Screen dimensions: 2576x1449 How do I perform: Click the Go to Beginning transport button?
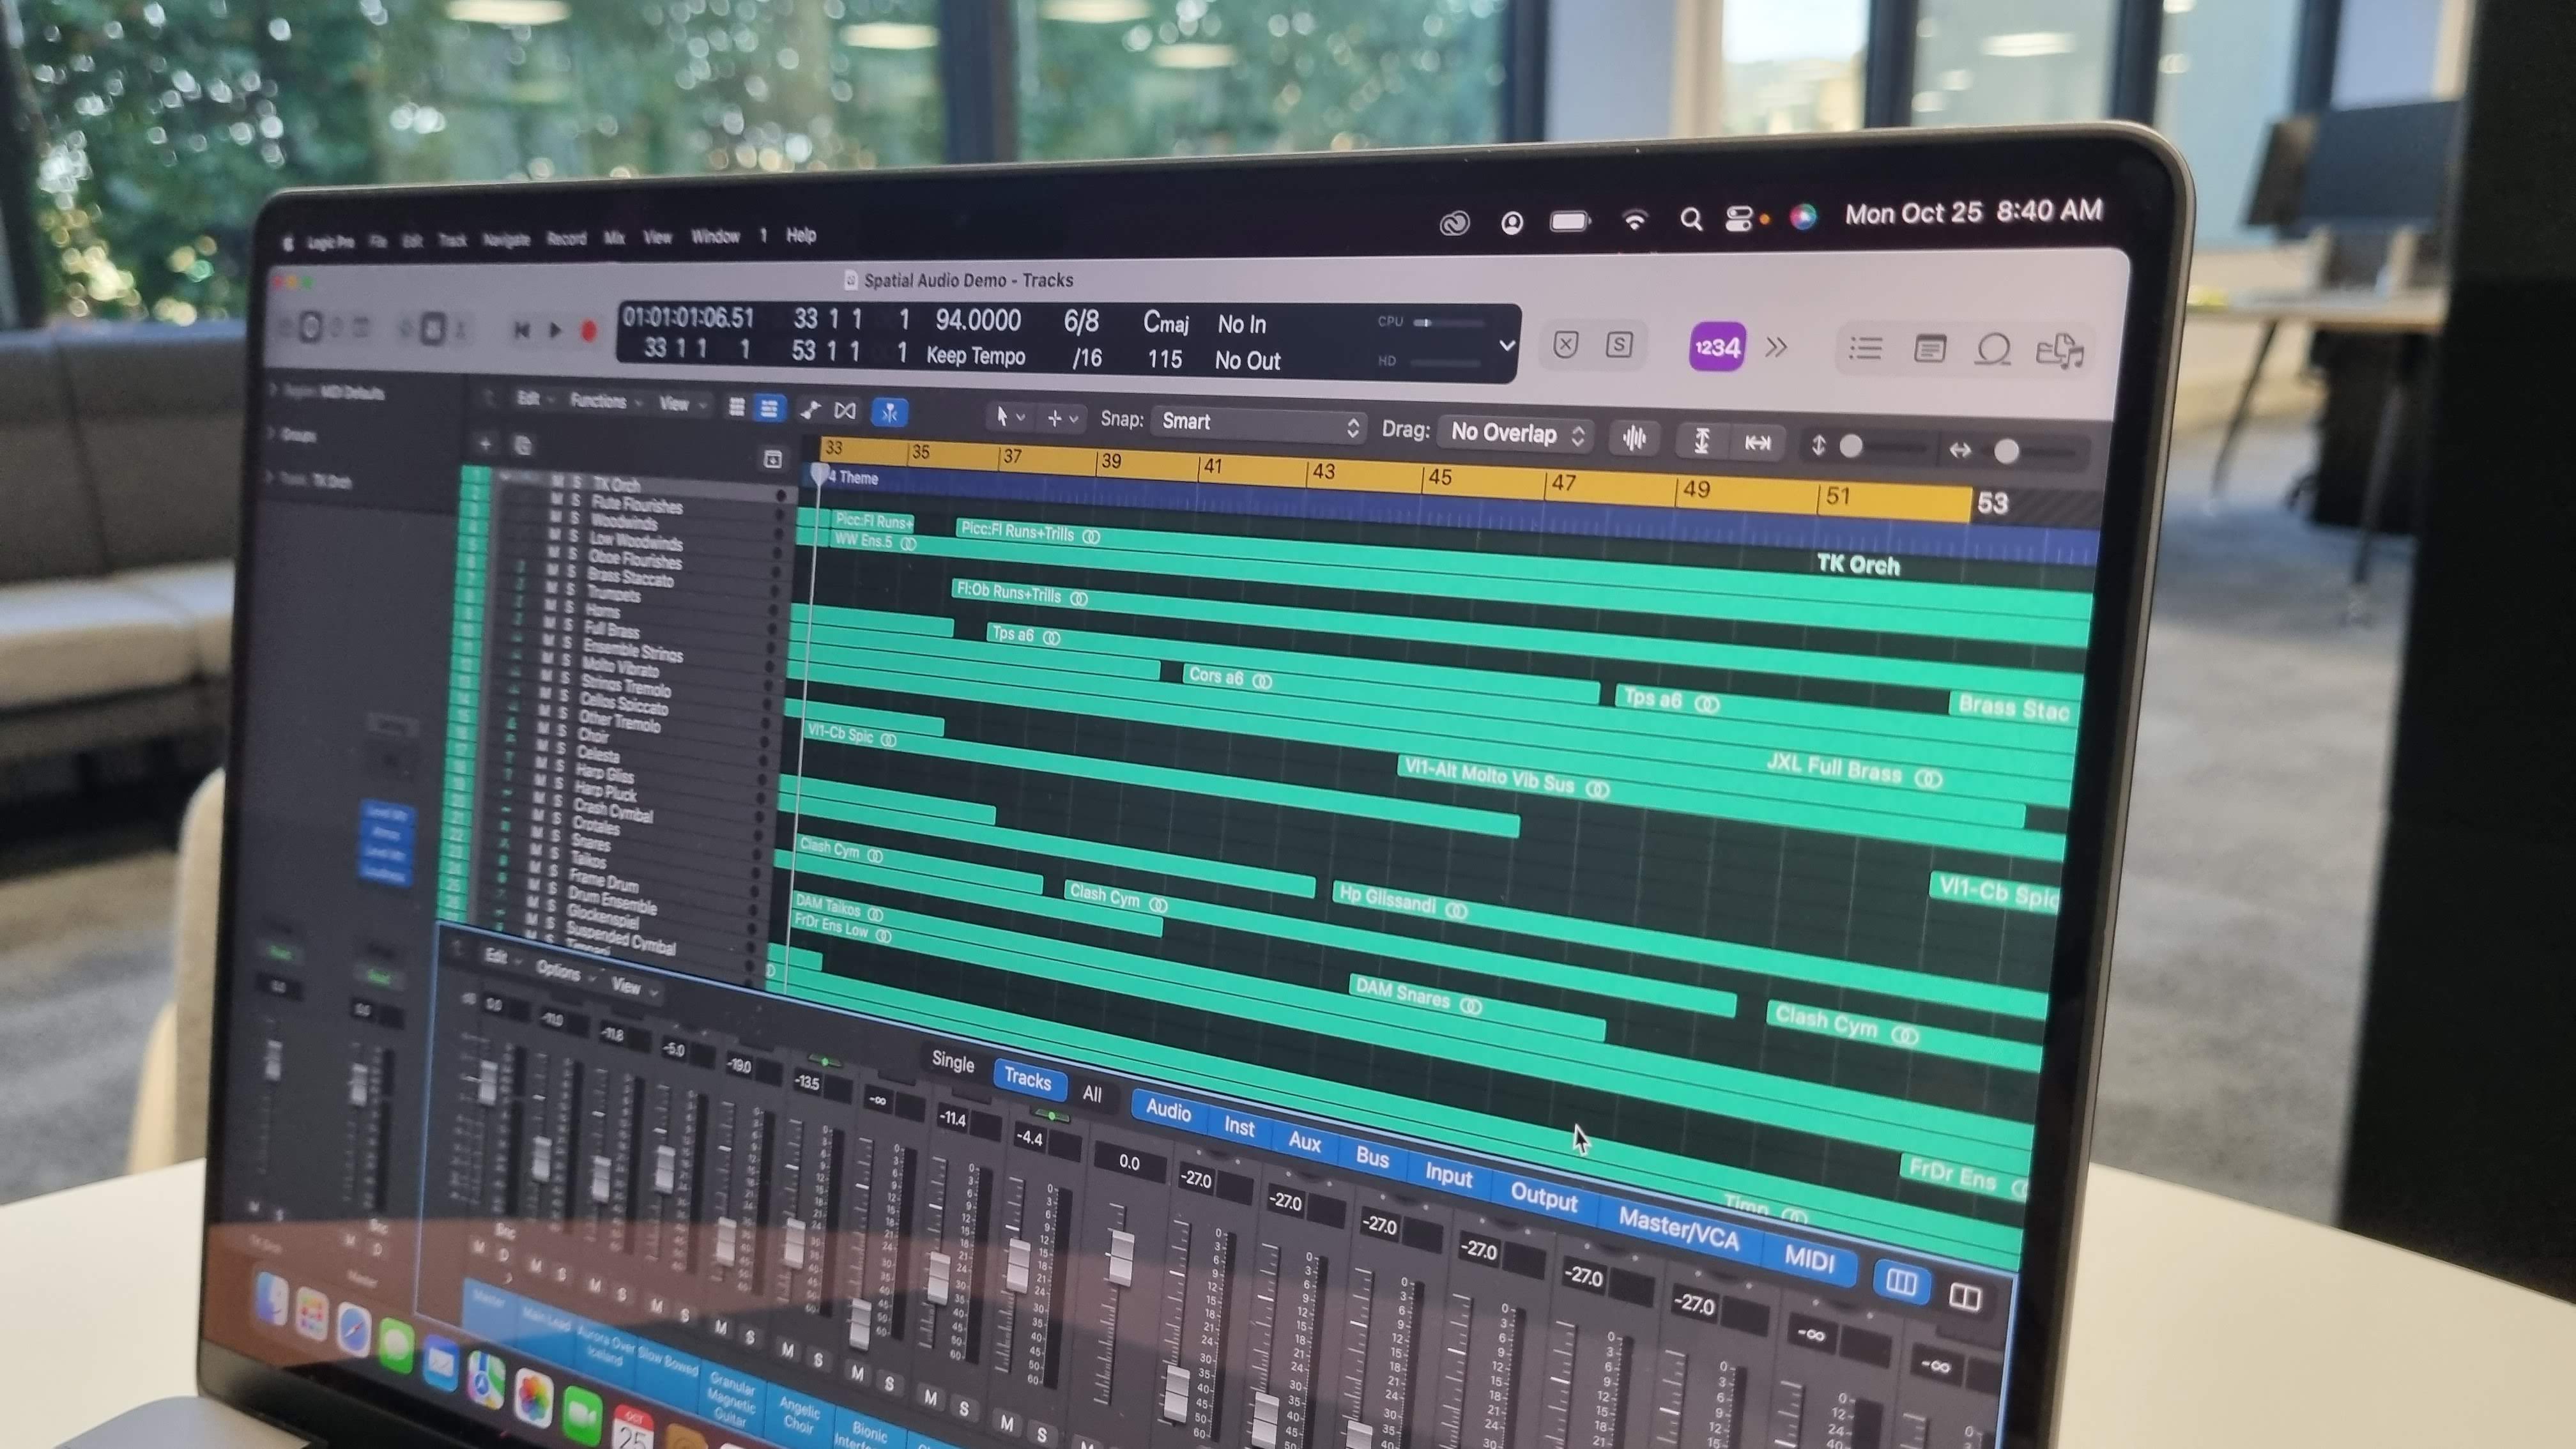(x=521, y=330)
